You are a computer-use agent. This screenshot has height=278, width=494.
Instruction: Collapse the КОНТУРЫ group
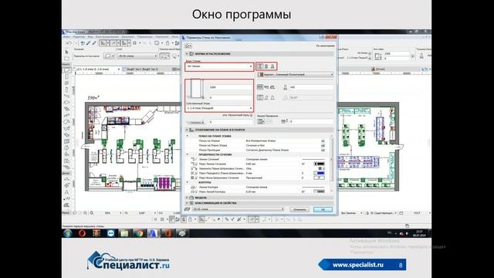pyautogui.click(x=188, y=182)
